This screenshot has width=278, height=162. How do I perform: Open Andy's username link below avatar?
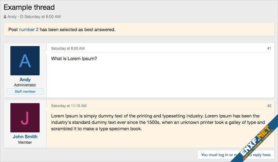(x=25, y=80)
